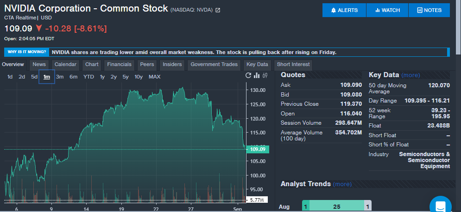This screenshot has height=212, width=461.
Task: Click the ALERTS bell button
Action: point(344,10)
